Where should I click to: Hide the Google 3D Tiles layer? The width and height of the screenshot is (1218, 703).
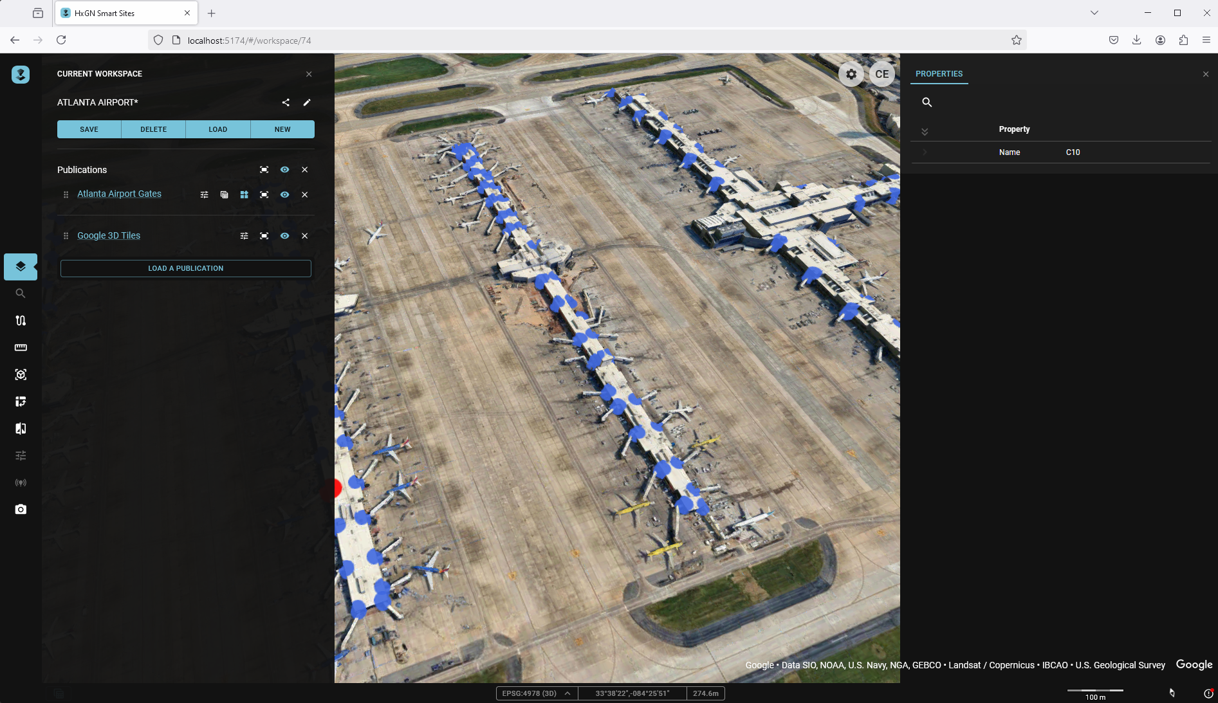284,236
